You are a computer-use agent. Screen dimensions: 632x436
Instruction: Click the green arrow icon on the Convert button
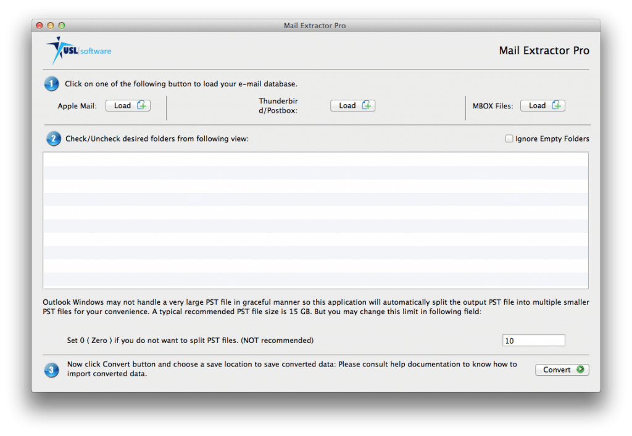(x=580, y=369)
